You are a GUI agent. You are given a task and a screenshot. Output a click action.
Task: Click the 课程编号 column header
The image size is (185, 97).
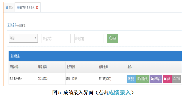pos(51,67)
